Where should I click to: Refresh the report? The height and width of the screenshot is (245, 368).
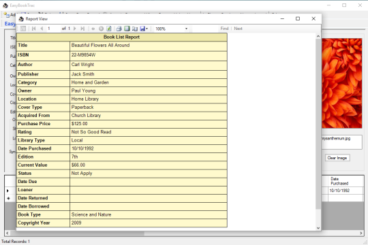coord(109,29)
